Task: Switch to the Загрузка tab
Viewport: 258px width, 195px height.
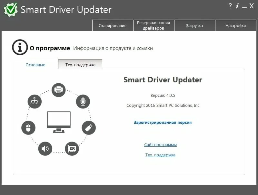Action: pos(195,25)
